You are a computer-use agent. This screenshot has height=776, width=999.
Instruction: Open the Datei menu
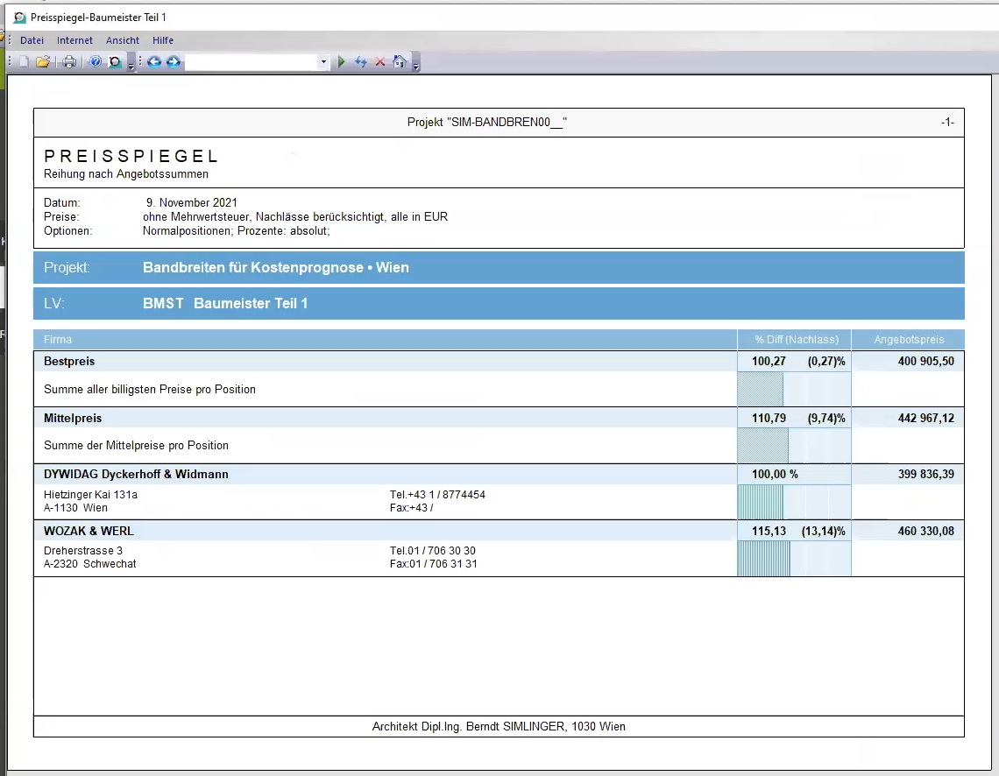coord(32,40)
